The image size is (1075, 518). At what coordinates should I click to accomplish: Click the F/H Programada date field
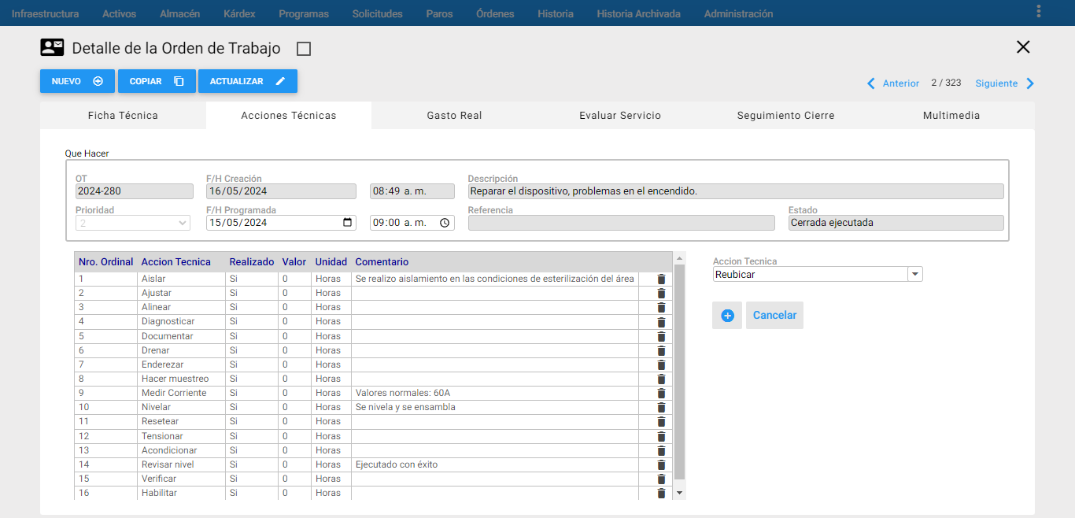[281, 223]
